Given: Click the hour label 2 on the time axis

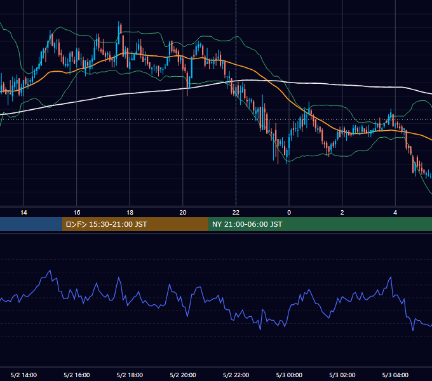Looking at the screenshot, I should 342,213.
